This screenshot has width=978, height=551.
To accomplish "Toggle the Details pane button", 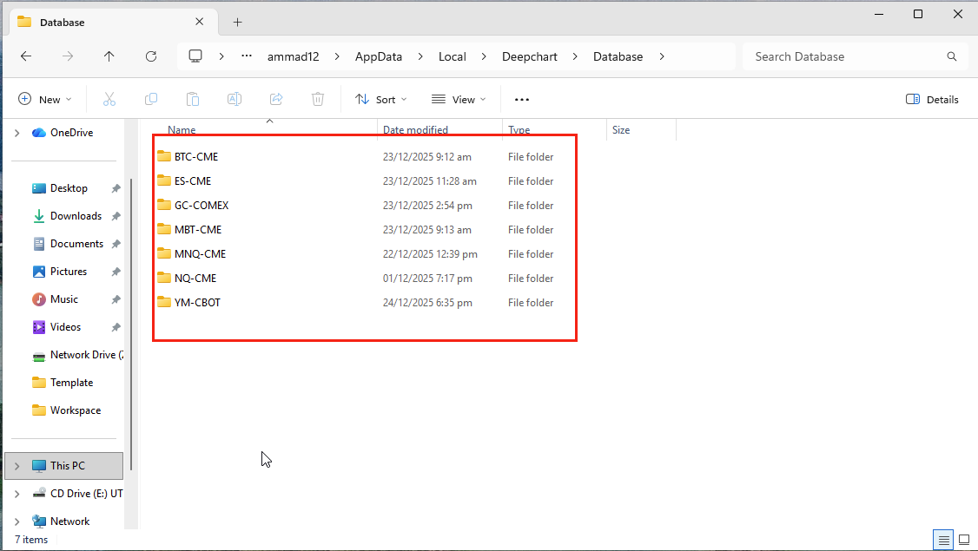I will (x=932, y=99).
